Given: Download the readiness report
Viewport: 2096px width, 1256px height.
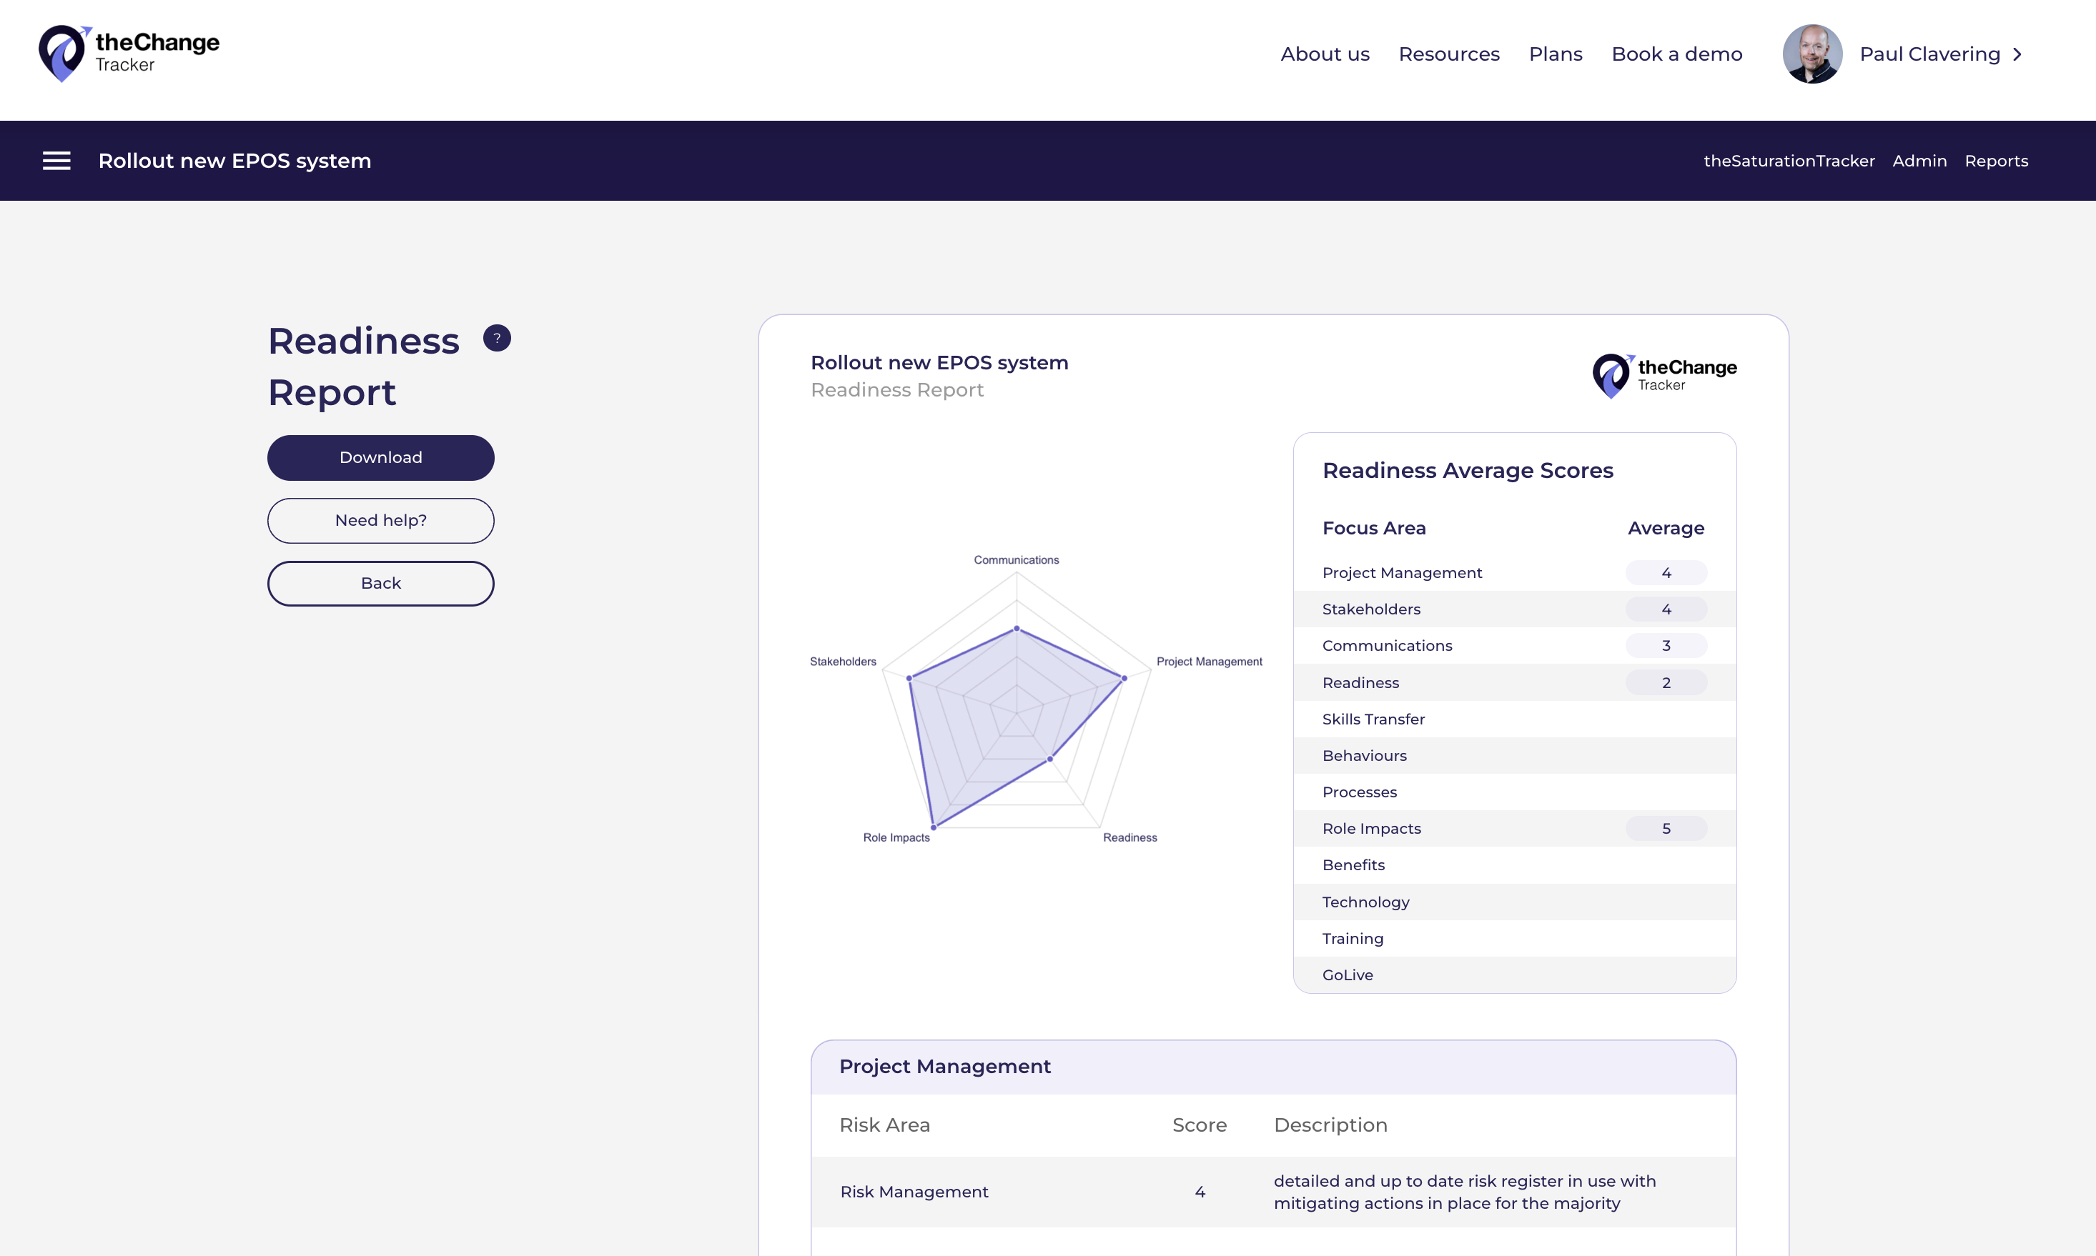Looking at the screenshot, I should 380,458.
